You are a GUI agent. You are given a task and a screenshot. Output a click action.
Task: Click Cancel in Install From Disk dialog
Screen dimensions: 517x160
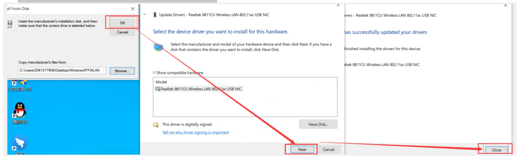pyautogui.click(x=122, y=32)
